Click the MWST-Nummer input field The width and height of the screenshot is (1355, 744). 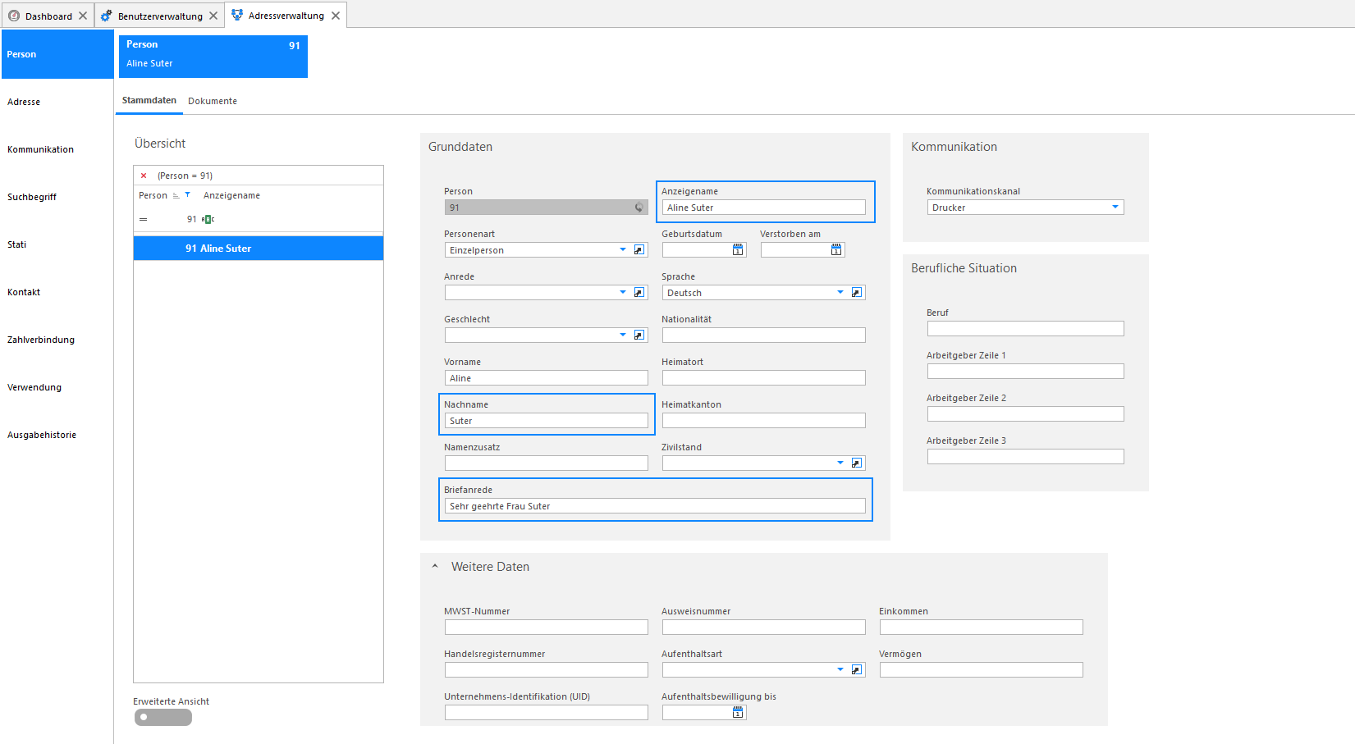pos(547,628)
